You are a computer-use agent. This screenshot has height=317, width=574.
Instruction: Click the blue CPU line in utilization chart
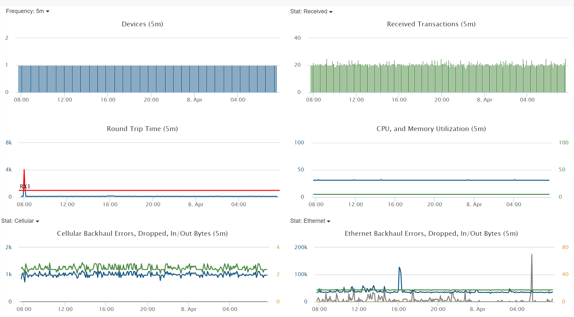click(x=431, y=180)
